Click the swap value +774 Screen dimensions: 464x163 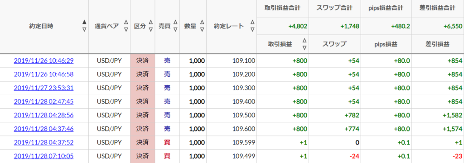[352, 129]
